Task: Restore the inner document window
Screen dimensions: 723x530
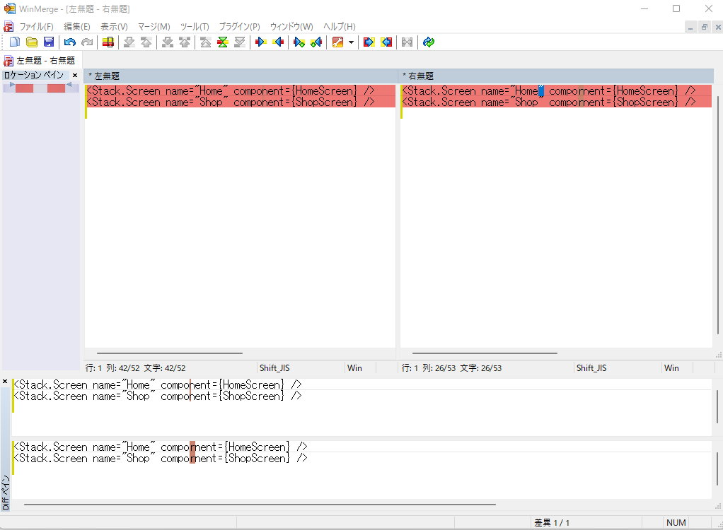Action: (x=704, y=27)
